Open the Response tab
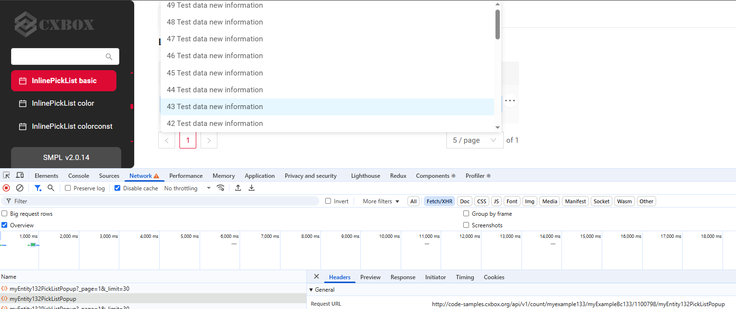Image resolution: width=736 pixels, height=309 pixels. pos(403,277)
